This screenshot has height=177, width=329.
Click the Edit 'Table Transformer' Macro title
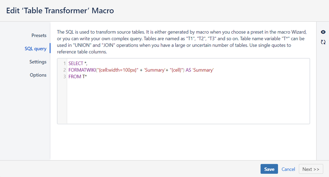60,11
